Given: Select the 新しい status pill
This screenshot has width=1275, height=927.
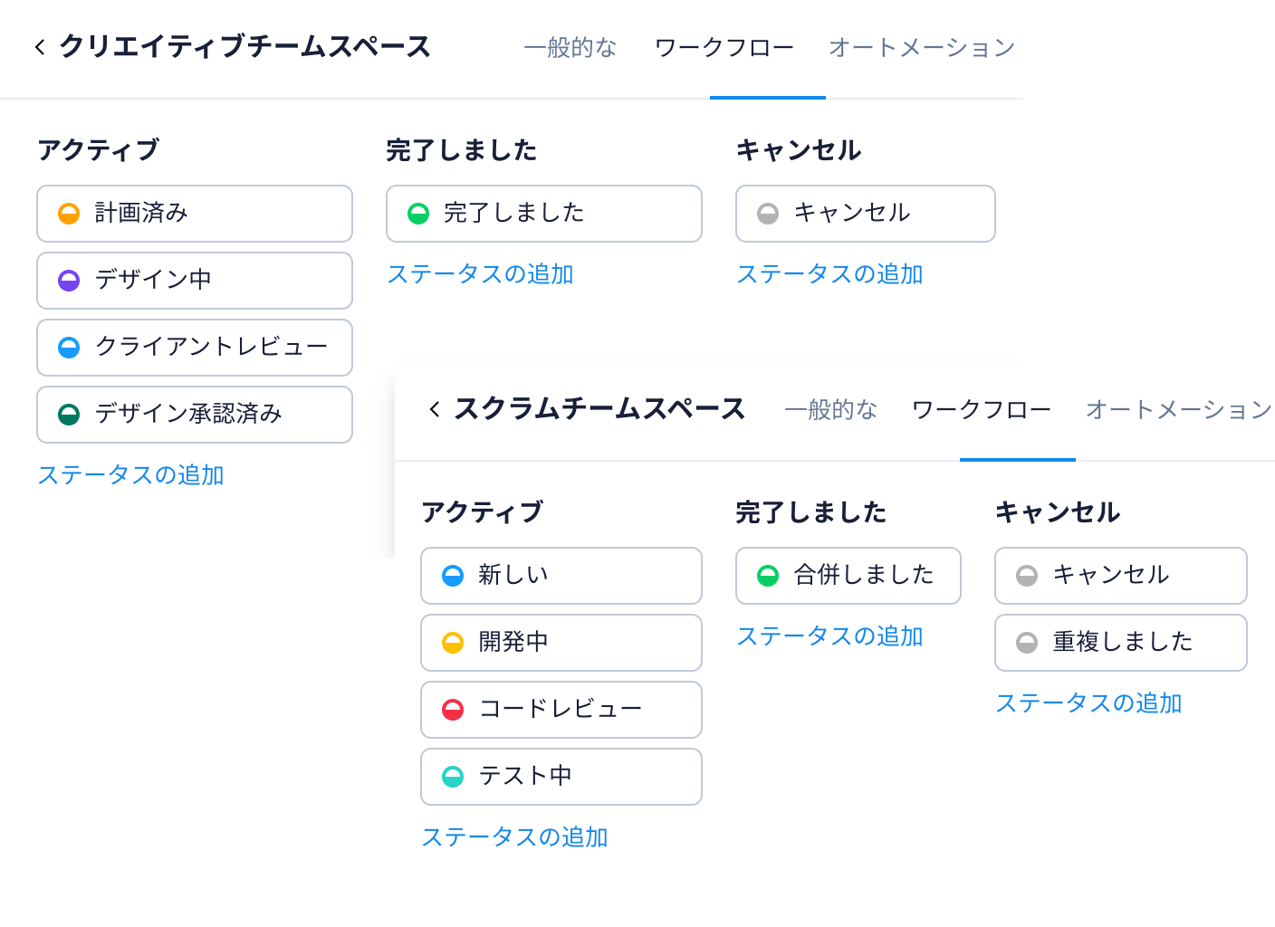Looking at the screenshot, I should [561, 576].
